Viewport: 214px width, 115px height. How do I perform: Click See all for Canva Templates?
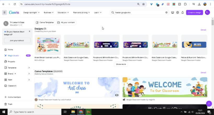(x=203, y=73)
